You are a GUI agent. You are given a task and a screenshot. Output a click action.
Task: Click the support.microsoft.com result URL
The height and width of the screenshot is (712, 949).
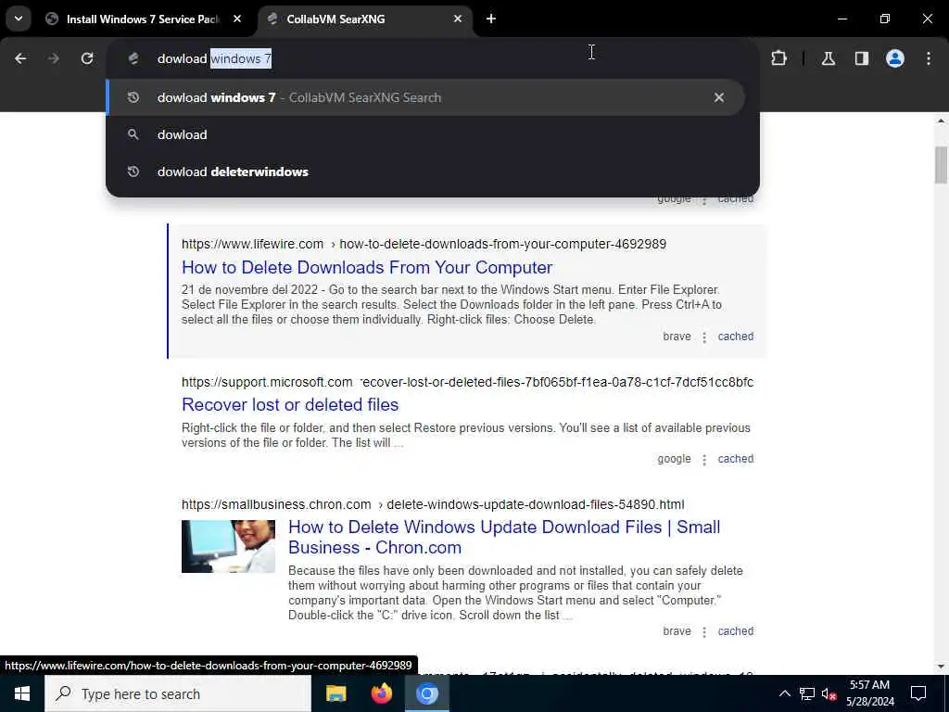coord(467,382)
